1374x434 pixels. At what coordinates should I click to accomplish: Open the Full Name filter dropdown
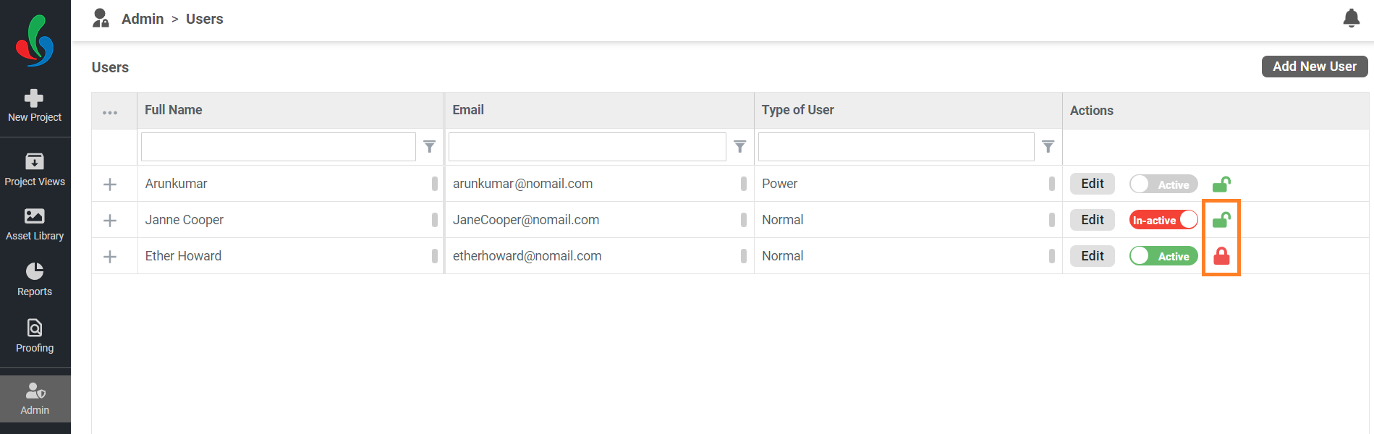[429, 147]
